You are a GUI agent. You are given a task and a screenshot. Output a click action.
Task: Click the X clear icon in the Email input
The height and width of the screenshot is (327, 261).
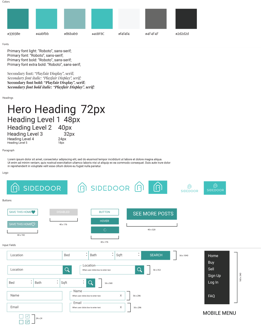click(x=120, y=307)
